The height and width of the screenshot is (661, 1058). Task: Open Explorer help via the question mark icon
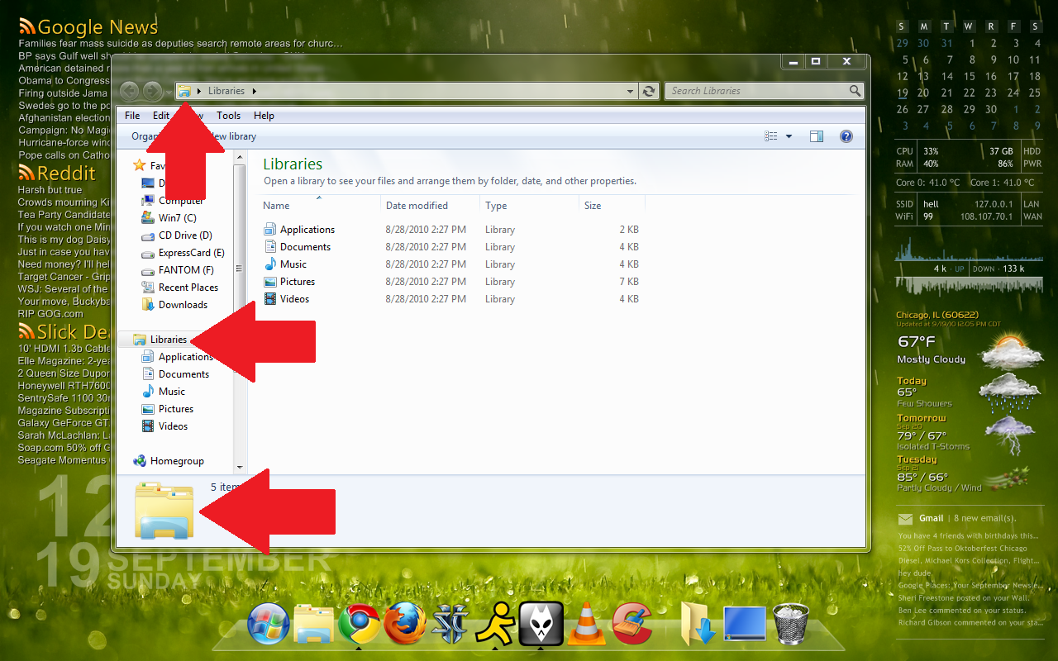846,136
